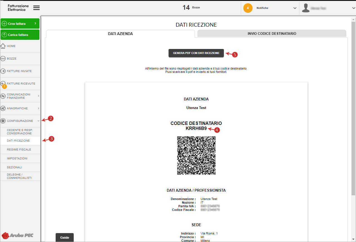
Task: Click the Carica fattura button
Action: (x=20, y=35)
